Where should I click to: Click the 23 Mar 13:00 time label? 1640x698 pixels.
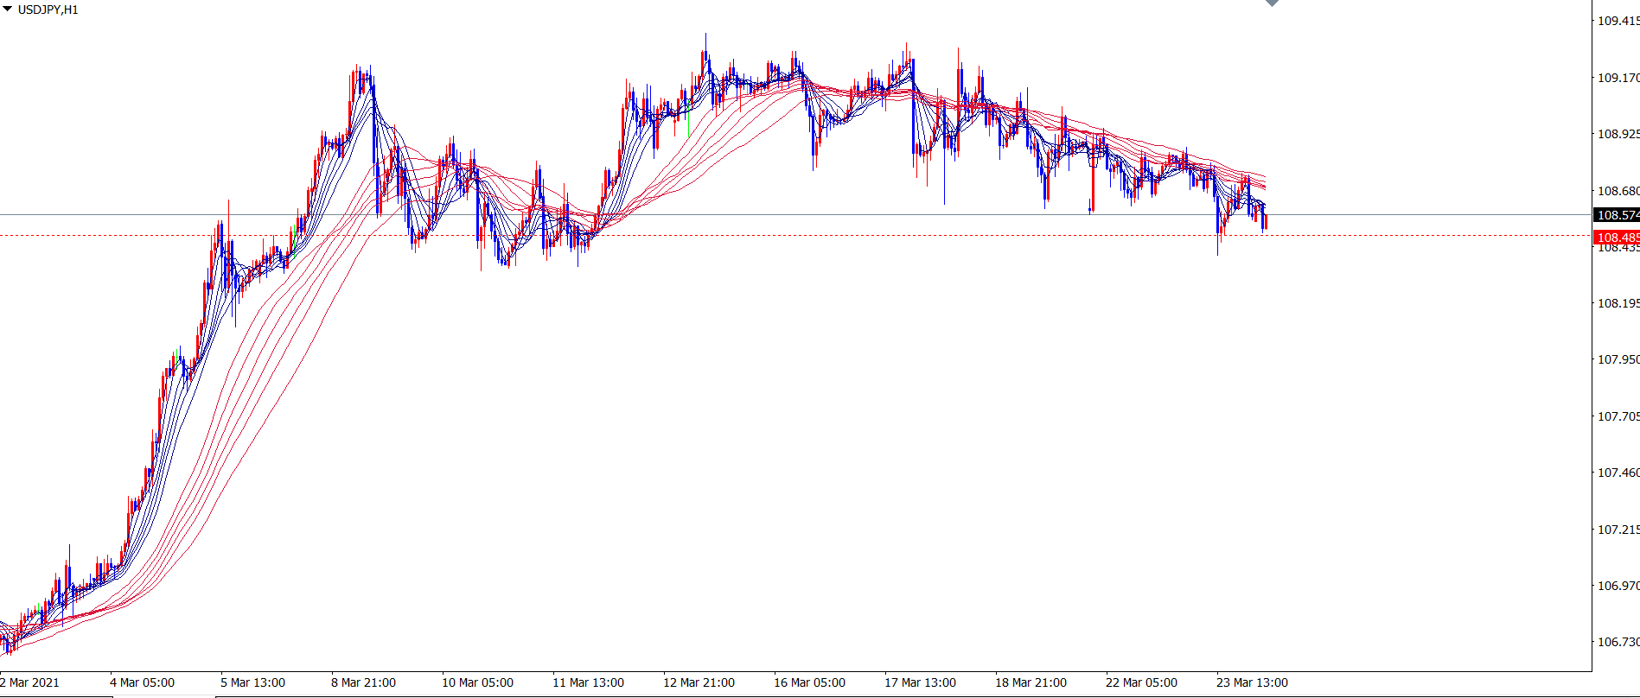click(1252, 682)
